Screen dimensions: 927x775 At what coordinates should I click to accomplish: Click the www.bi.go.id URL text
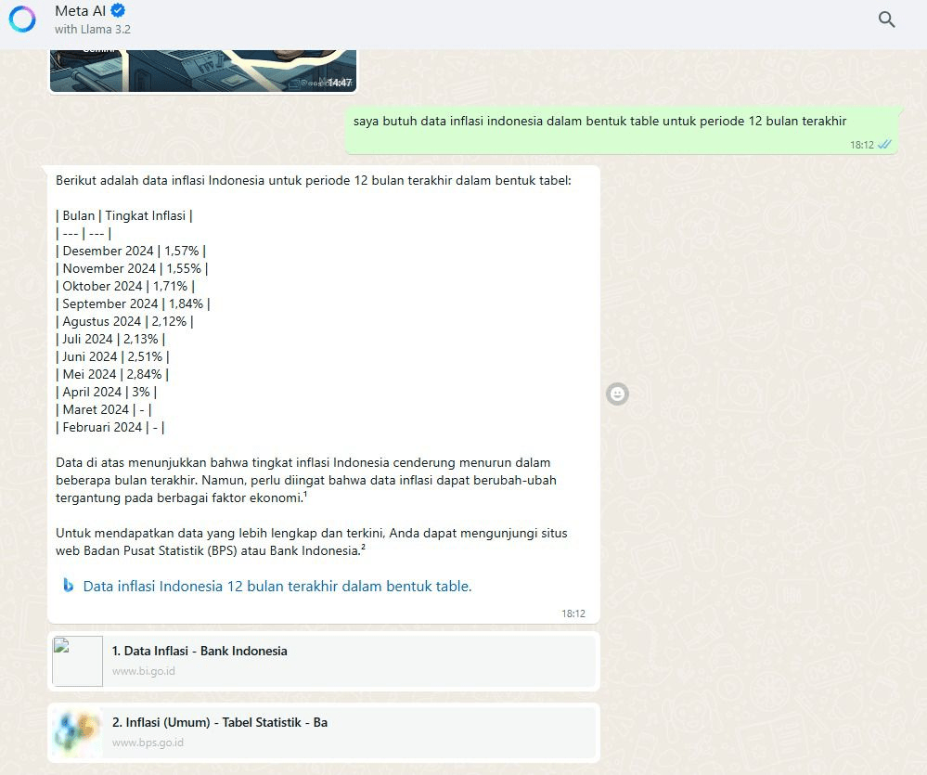[144, 671]
